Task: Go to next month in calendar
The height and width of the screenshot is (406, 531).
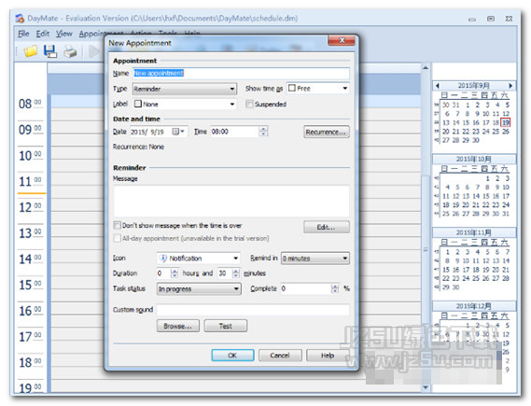Action: click(510, 86)
